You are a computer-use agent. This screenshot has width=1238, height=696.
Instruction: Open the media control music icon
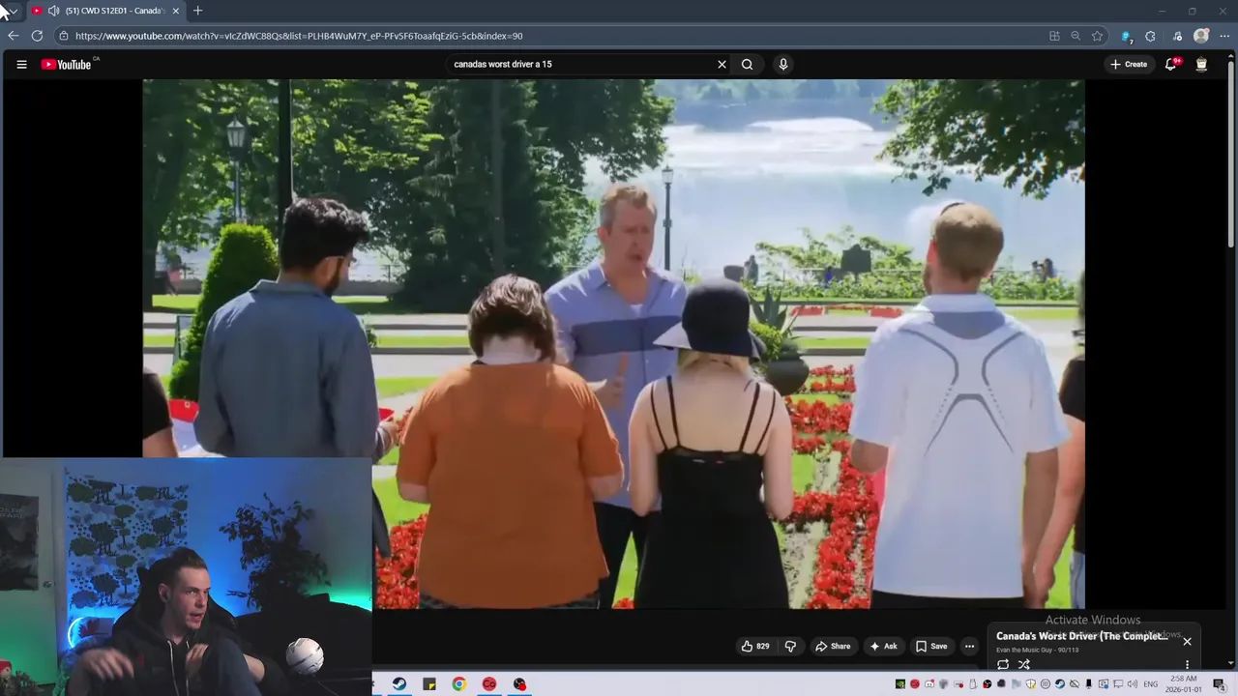coord(1177,36)
